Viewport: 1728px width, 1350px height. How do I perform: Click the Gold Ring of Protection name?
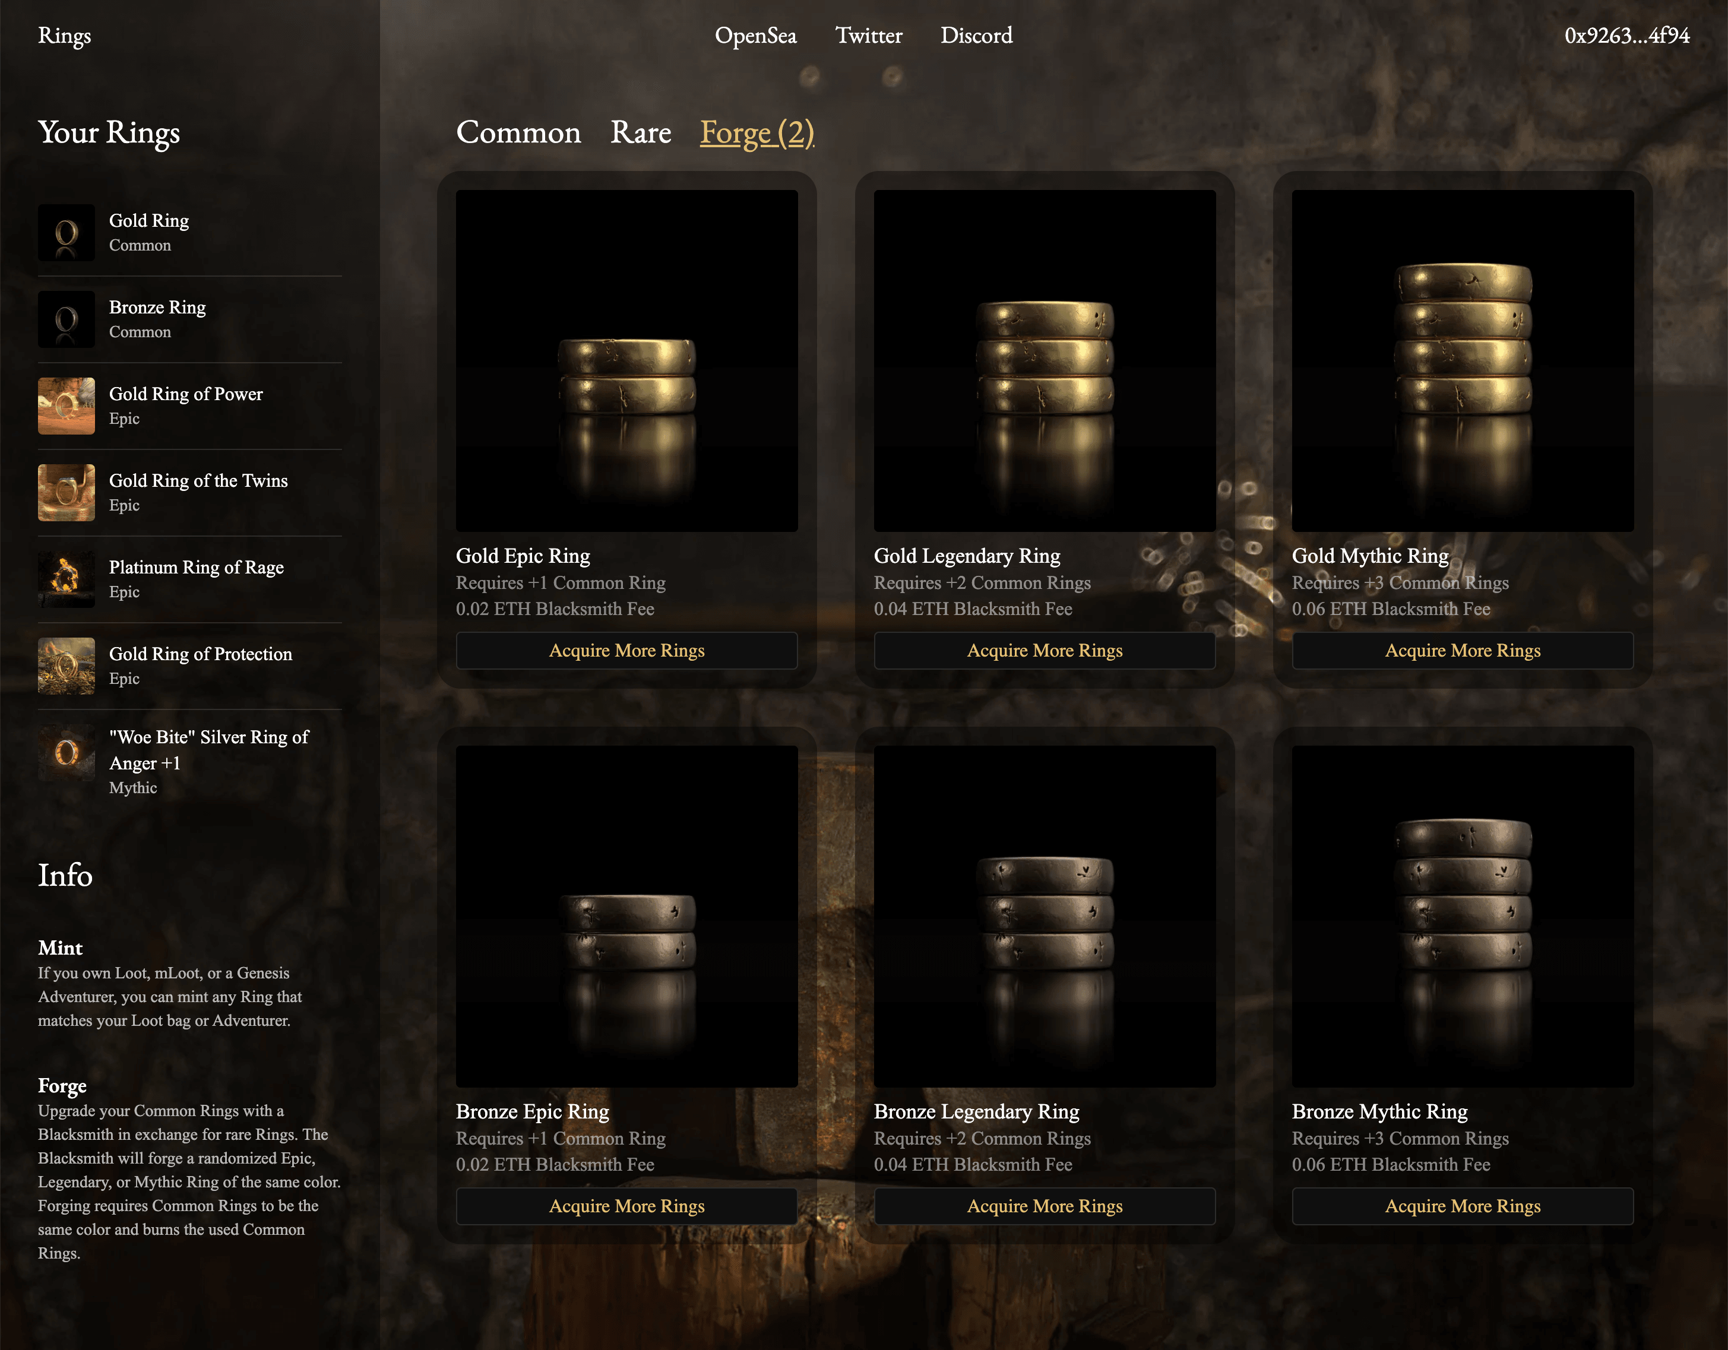[x=201, y=654]
